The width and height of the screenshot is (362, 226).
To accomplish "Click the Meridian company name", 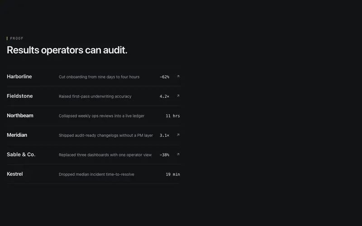I will point(17,135).
